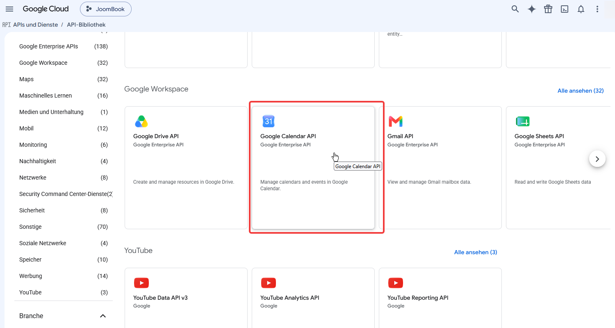Activate Cloud Shell terminal icon
The image size is (615, 328).
(x=565, y=9)
